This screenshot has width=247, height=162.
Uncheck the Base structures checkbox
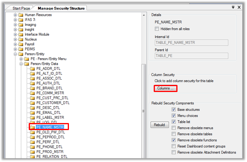click(x=174, y=110)
